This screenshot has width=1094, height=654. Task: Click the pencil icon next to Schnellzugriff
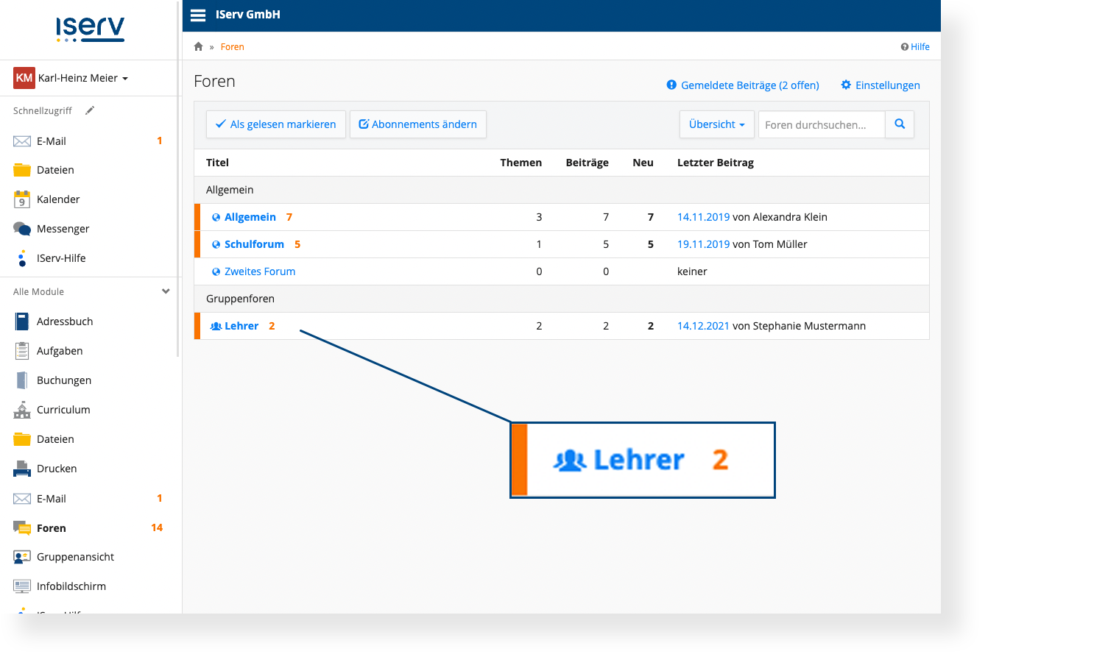pyautogui.click(x=90, y=110)
